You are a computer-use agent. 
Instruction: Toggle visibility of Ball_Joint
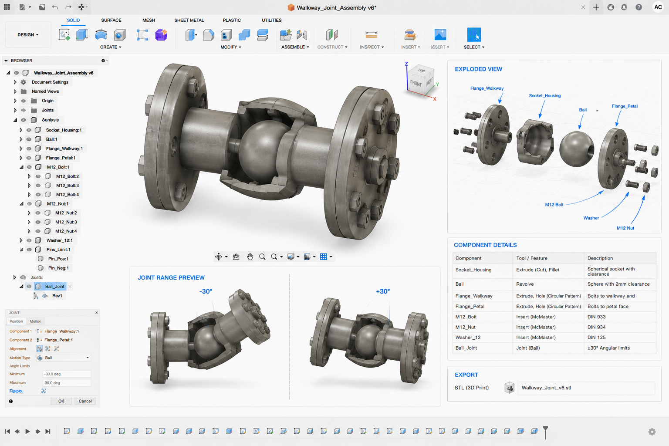pyautogui.click(x=29, y=287)
